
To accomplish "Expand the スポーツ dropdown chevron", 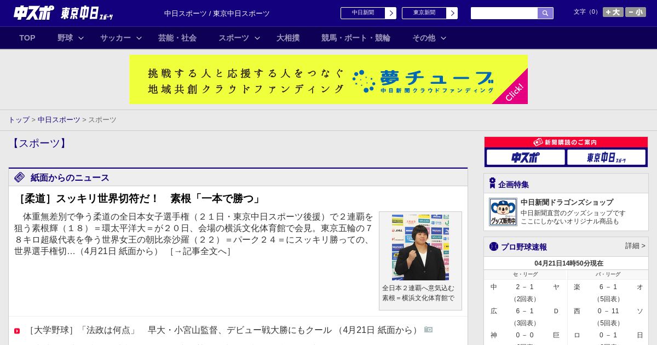I will coord(257,38).
